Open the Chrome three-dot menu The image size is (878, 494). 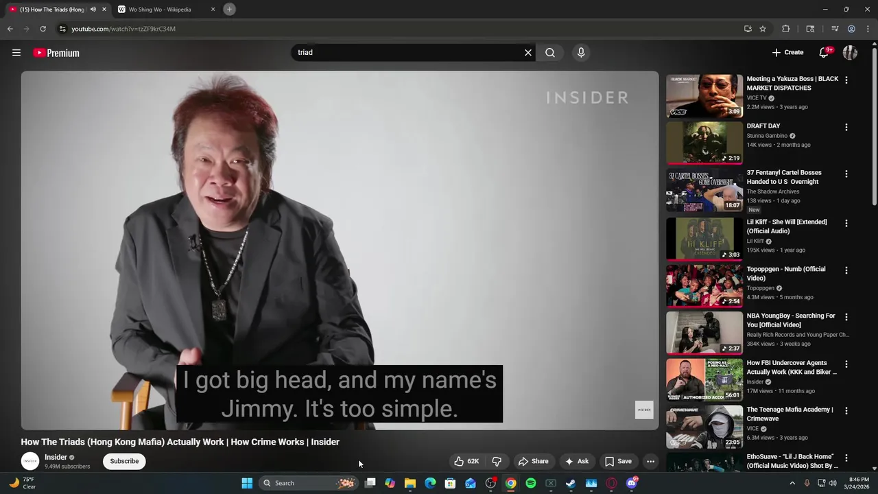coord(868,29)
